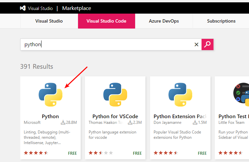Click the Microsoft publisher name
Image resolution: width=249 pixels, height=162 pixels.
(32, 122)
